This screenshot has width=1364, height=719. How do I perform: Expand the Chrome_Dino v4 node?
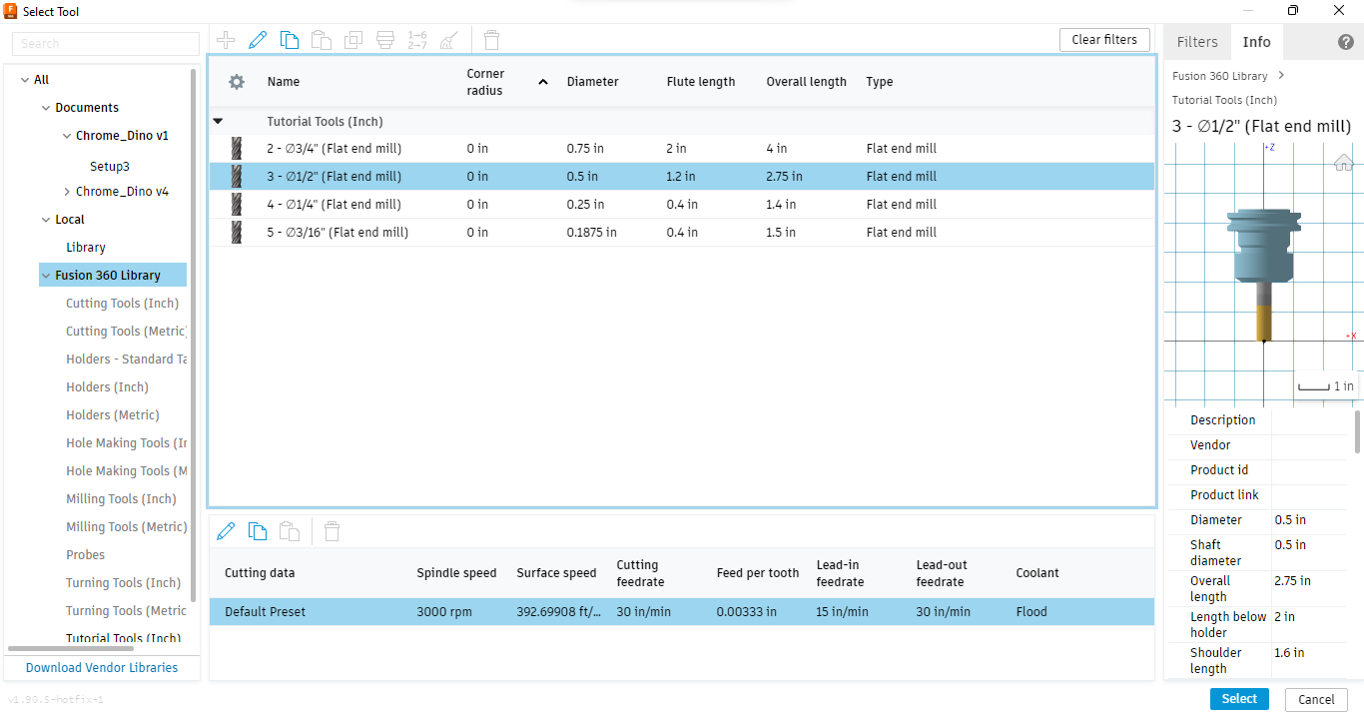point(67,192)
